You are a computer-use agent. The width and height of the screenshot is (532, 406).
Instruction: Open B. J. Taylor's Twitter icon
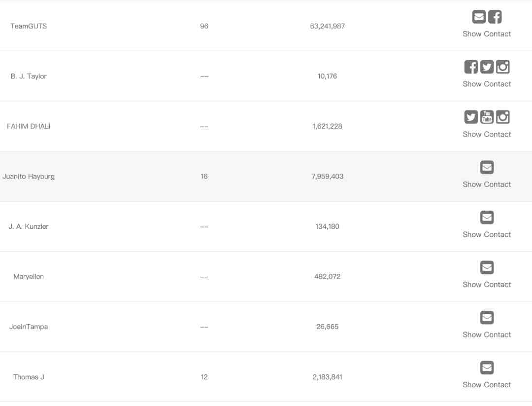[487, 67]
